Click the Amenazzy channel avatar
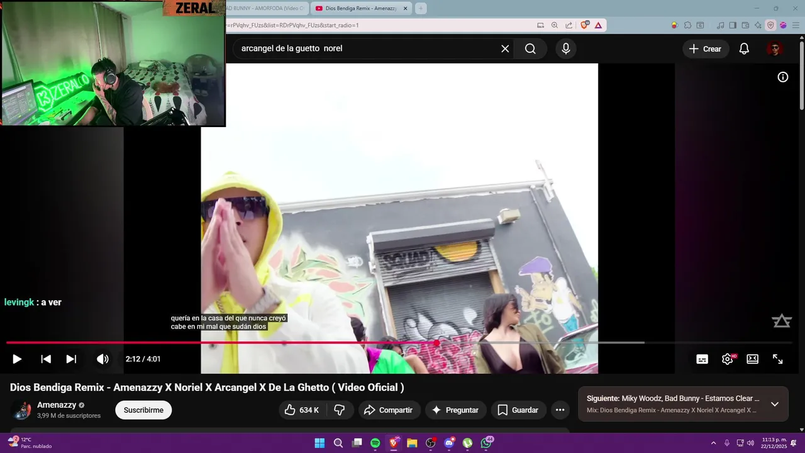The width and height of the screenshot is (805, 453). click(22, 410)
